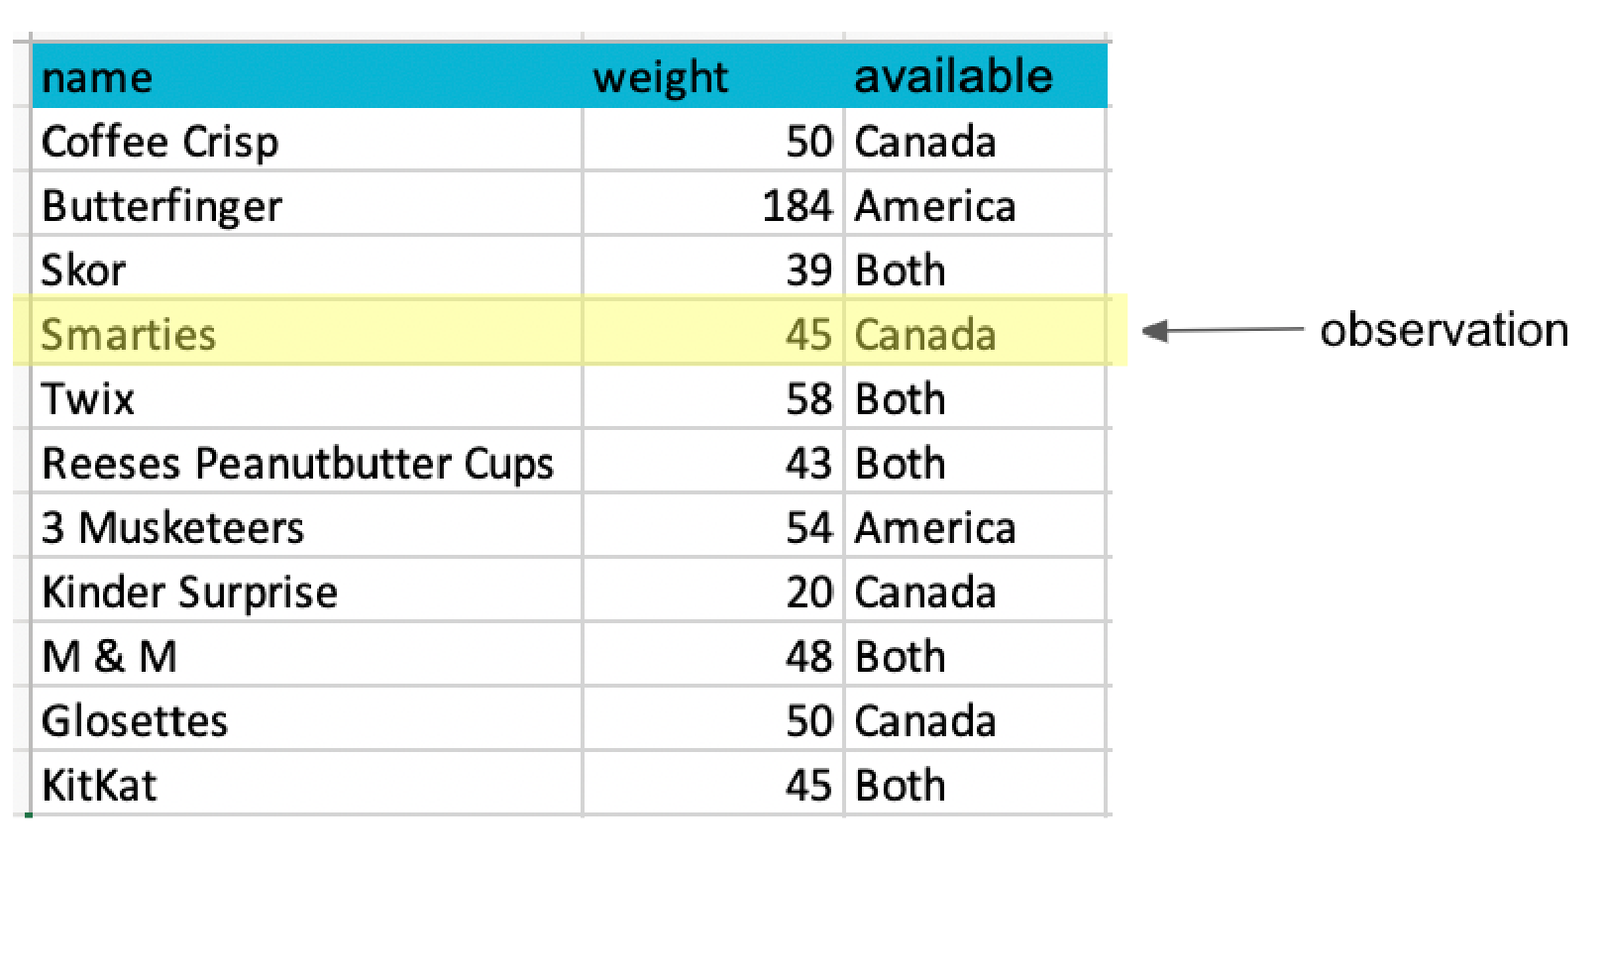Click the arrow pointing at Smarties row
1603x971 pixels.
point(1222,331)
